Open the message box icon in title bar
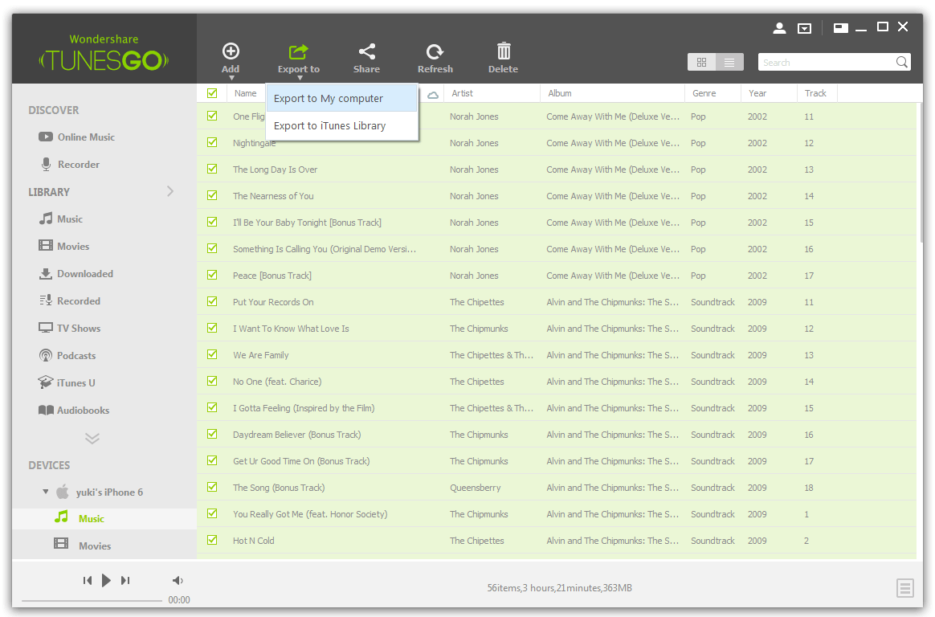 (804, 28)
